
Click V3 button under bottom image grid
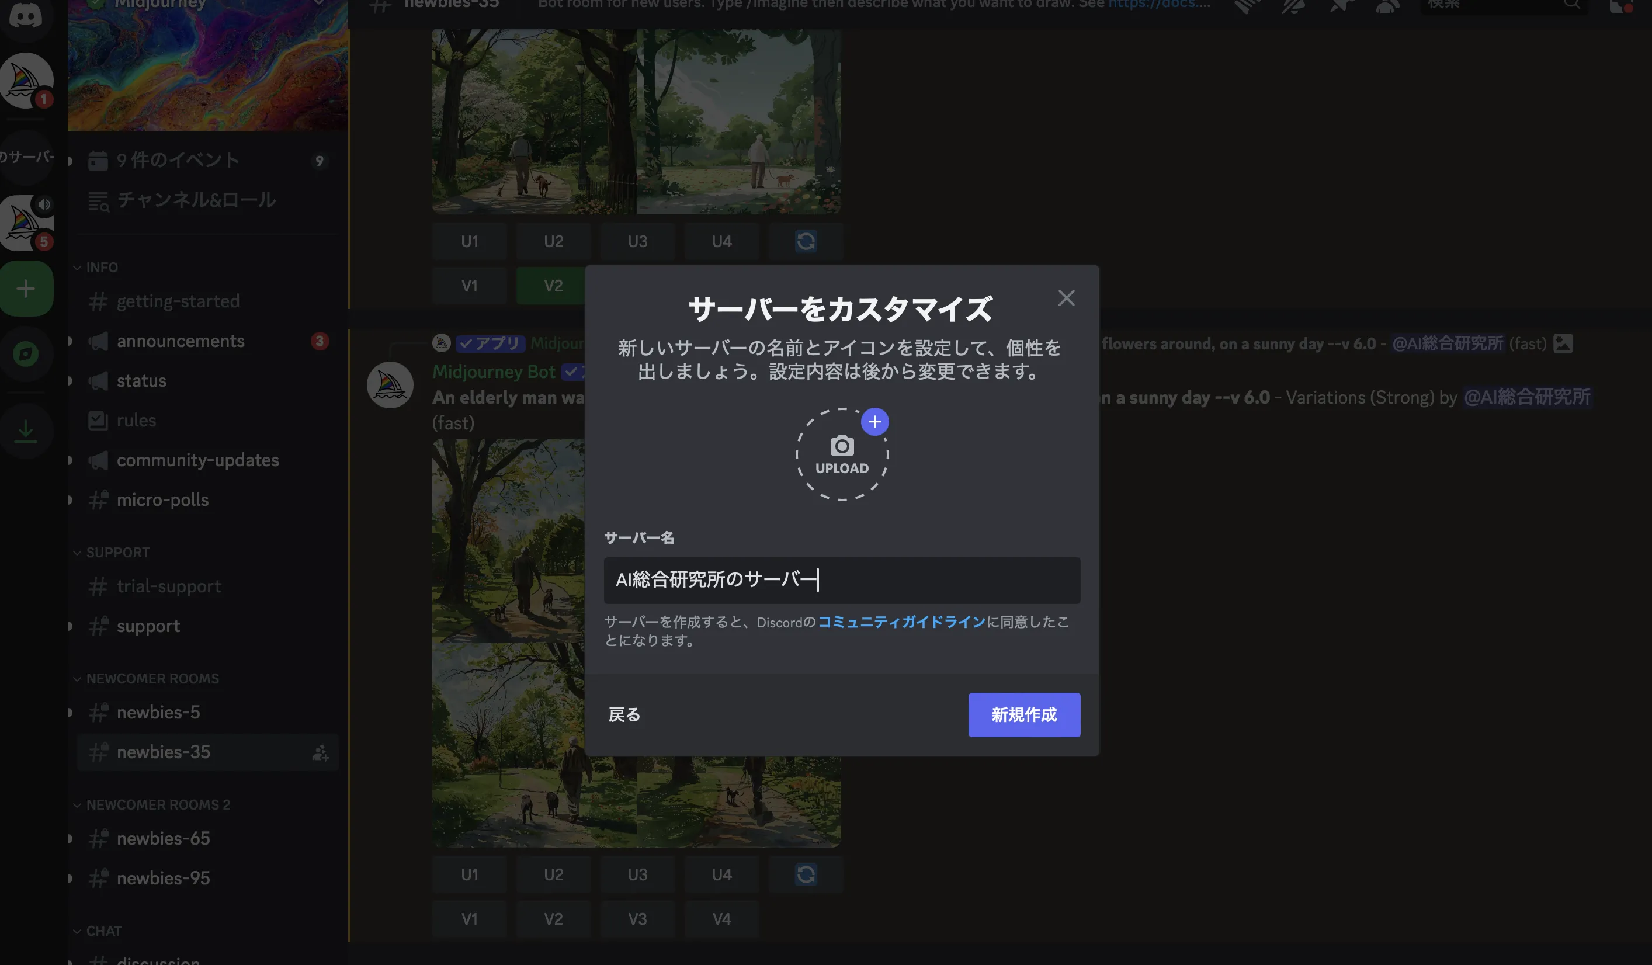click(637, 919)
